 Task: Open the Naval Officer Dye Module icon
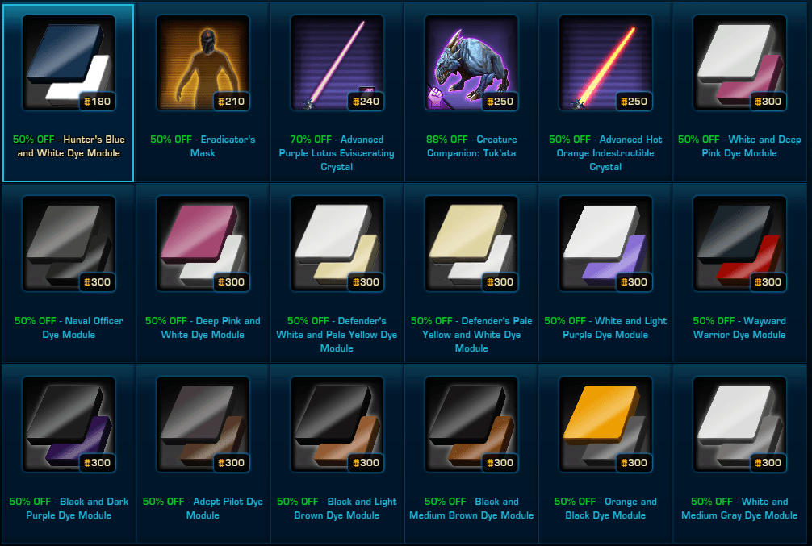click(69, 244)
